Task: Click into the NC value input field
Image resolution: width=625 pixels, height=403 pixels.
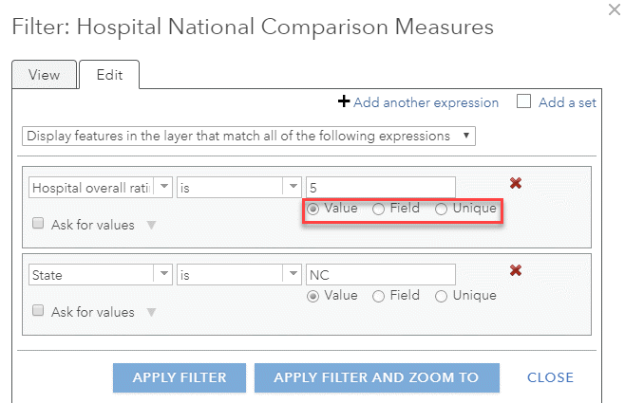Action: point(380,274)
